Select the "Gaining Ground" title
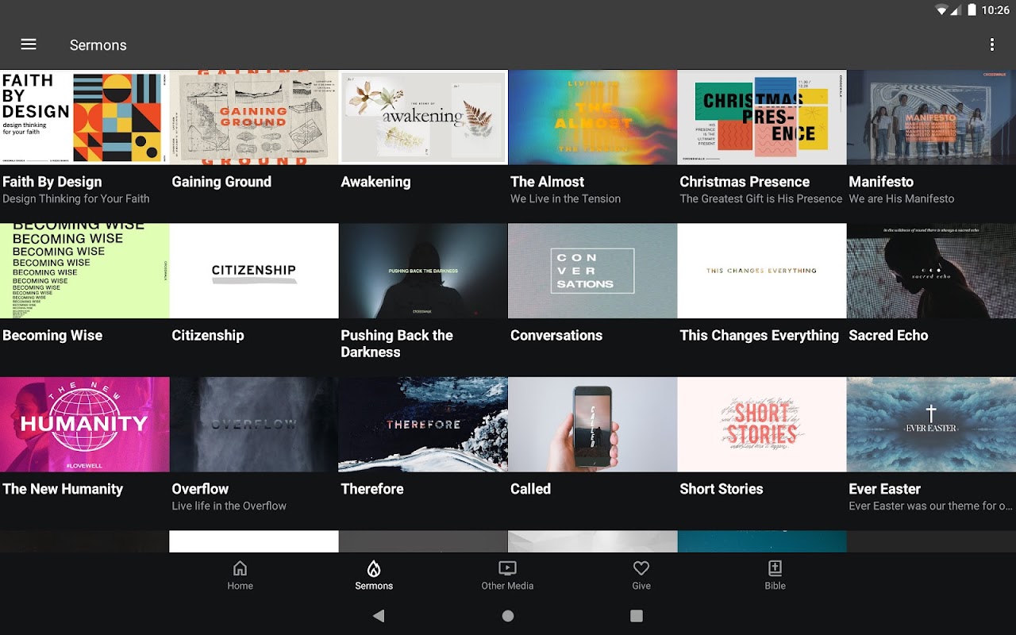Viewport: 1016px width, 635px height. (x=221, y=182)
